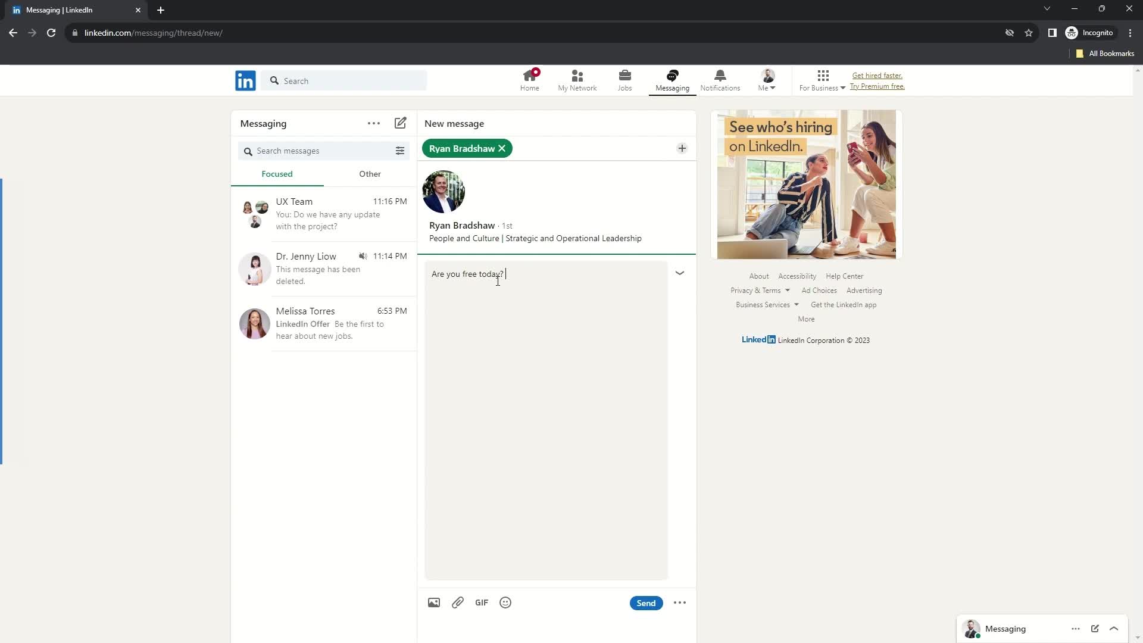Click the emoji icon in composer

(505, 603)
